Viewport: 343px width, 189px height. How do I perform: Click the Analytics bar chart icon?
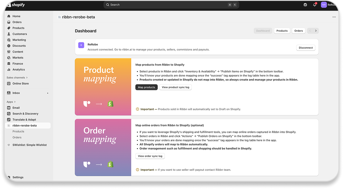(9, 69)
